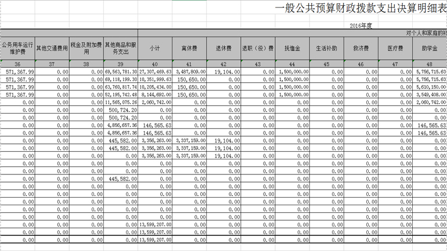Click the 2016年度 label

(361, 26)
